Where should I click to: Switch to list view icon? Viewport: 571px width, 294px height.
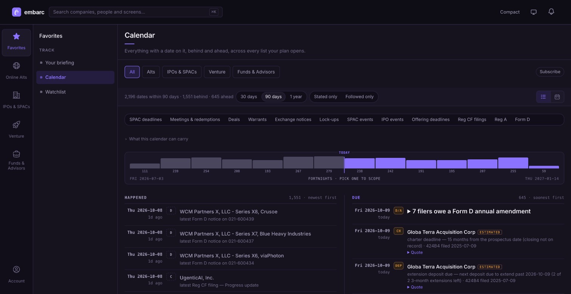543,97
